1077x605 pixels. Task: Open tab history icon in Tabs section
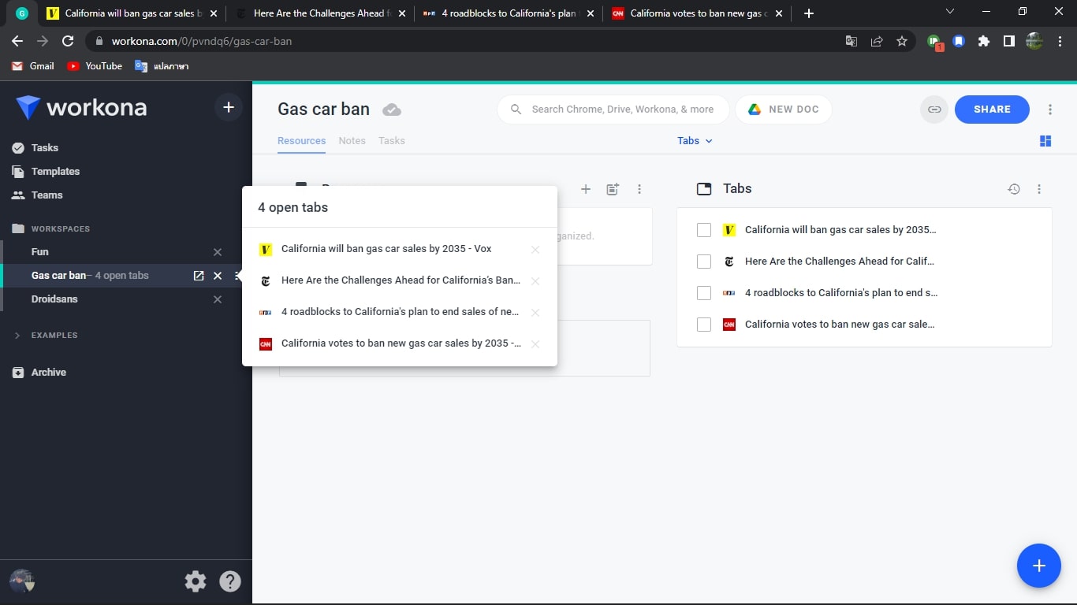[1014, 189]
